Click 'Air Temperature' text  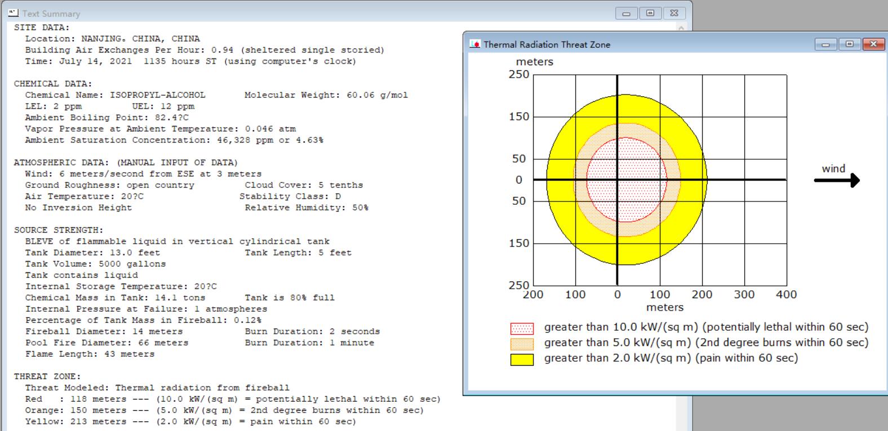click(84, 196)
